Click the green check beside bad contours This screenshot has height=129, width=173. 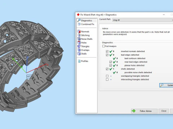114,58
